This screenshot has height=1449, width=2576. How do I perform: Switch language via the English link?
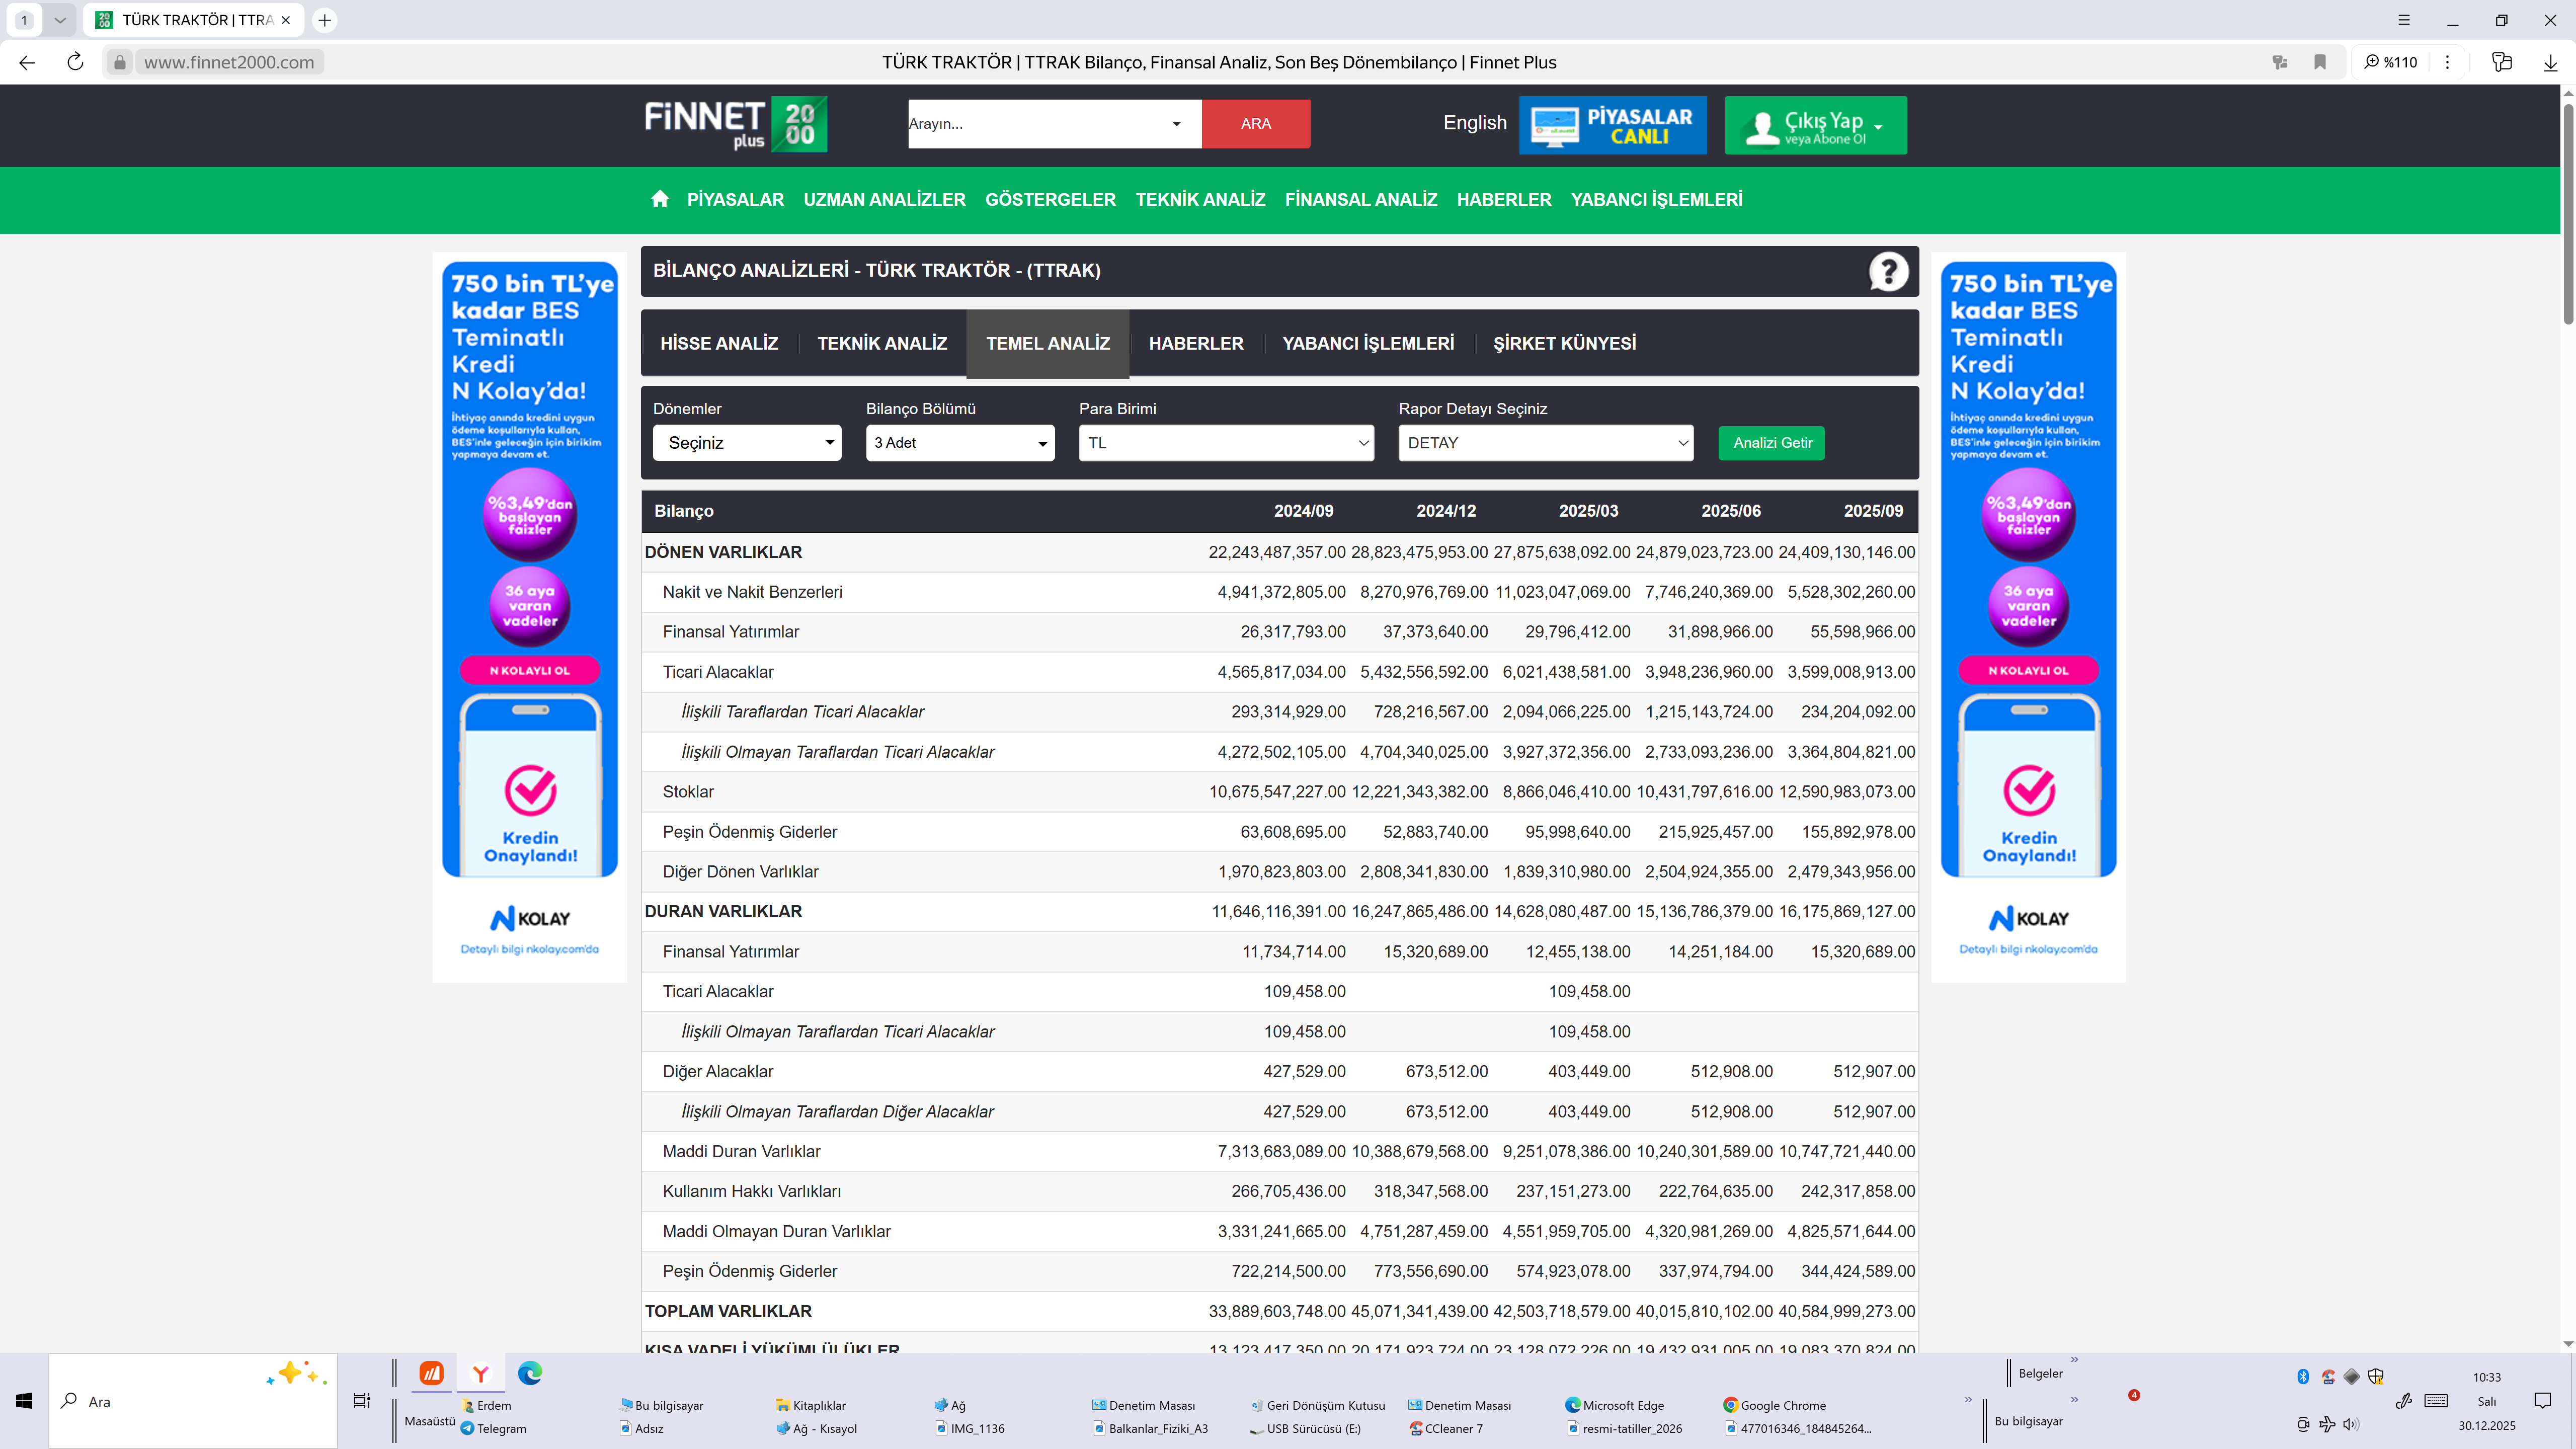click(1475, 123)
